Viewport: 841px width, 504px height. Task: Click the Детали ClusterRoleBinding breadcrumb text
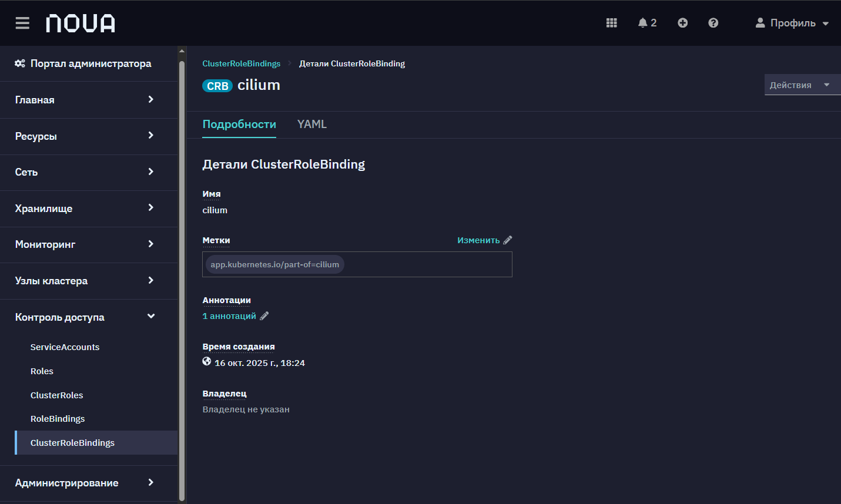point(352,63)
